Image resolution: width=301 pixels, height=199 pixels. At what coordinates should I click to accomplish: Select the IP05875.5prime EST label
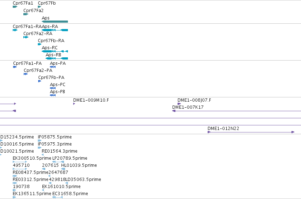coord(55,137)
